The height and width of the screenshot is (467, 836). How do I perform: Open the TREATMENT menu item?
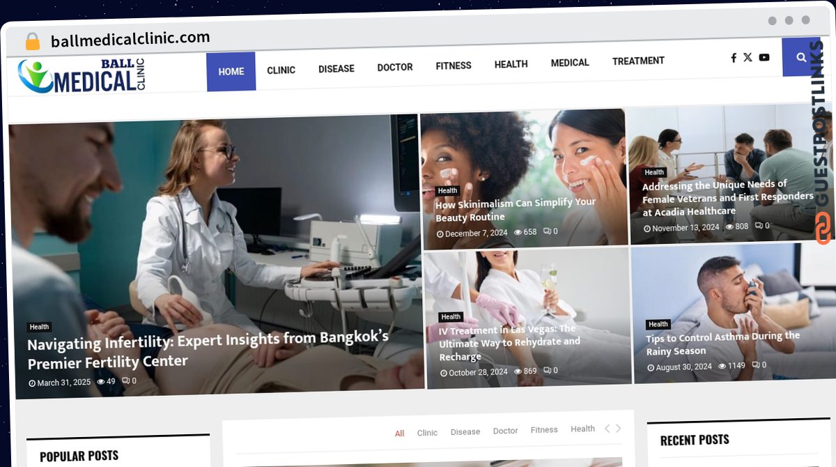(x=638, y=61)
